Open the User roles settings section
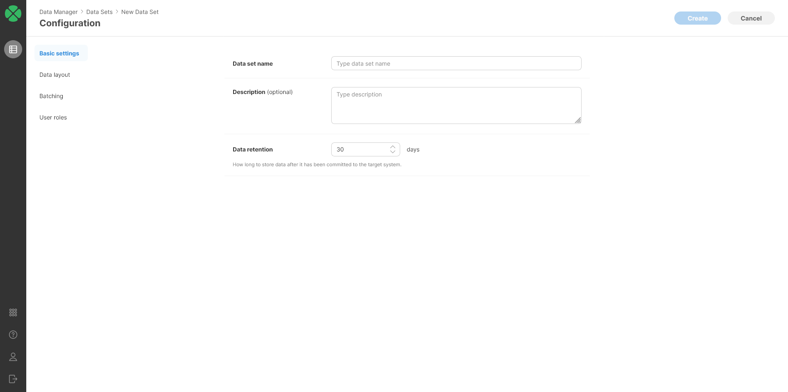The image size is (788, 392). (x=53, y=117)
